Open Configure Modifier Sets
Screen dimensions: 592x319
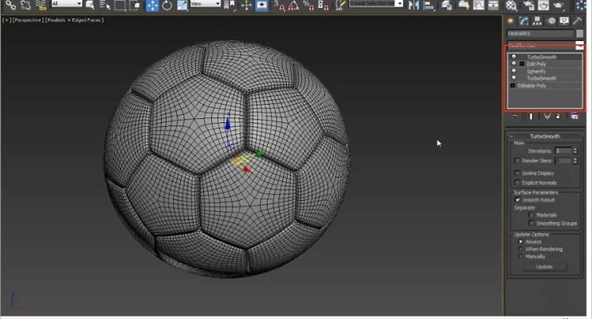coord(574,116)
